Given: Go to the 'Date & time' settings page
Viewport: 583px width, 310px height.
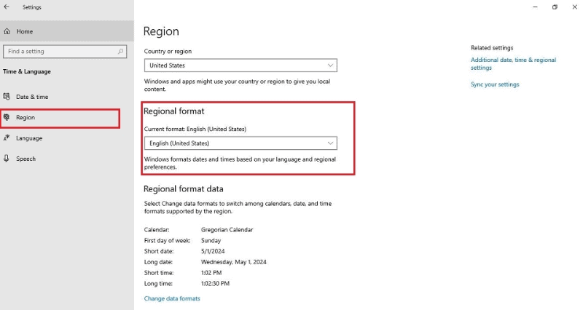Looking at the screenshot, I should pyautogui.click(x=32, y=97).
